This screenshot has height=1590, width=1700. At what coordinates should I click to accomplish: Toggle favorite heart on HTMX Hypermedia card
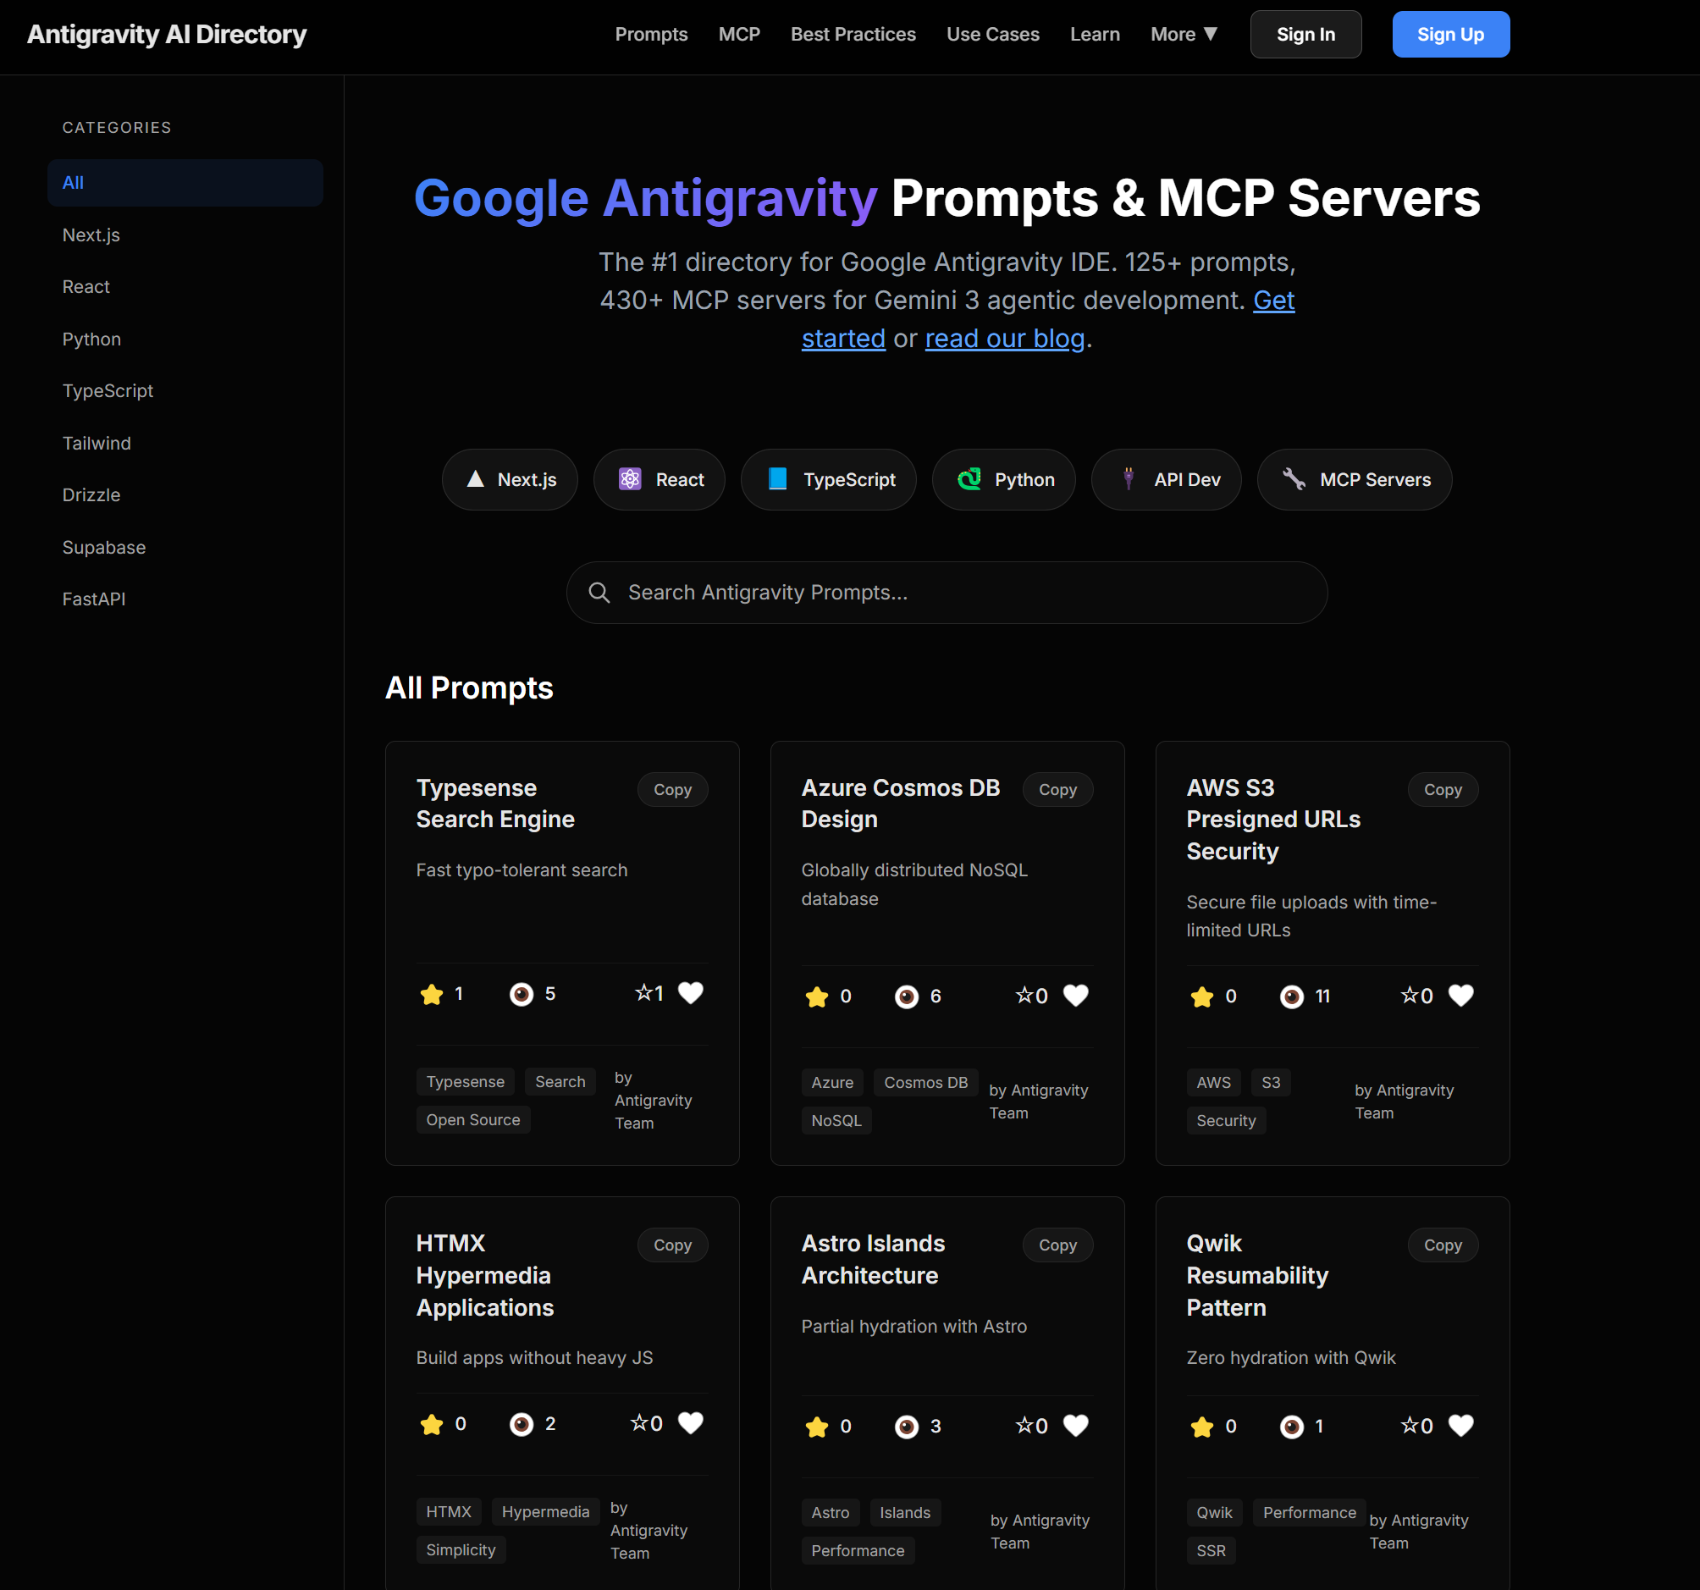[690, 1422]
